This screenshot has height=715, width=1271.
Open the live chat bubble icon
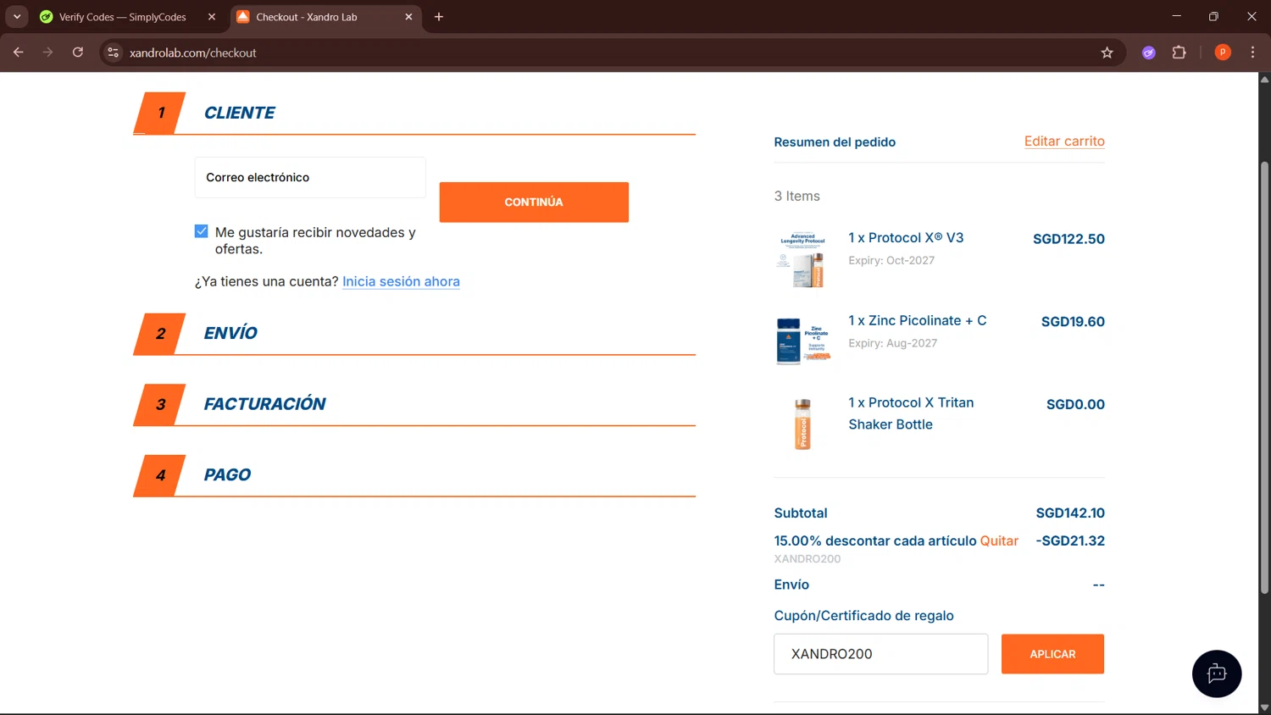point(1217,673)
